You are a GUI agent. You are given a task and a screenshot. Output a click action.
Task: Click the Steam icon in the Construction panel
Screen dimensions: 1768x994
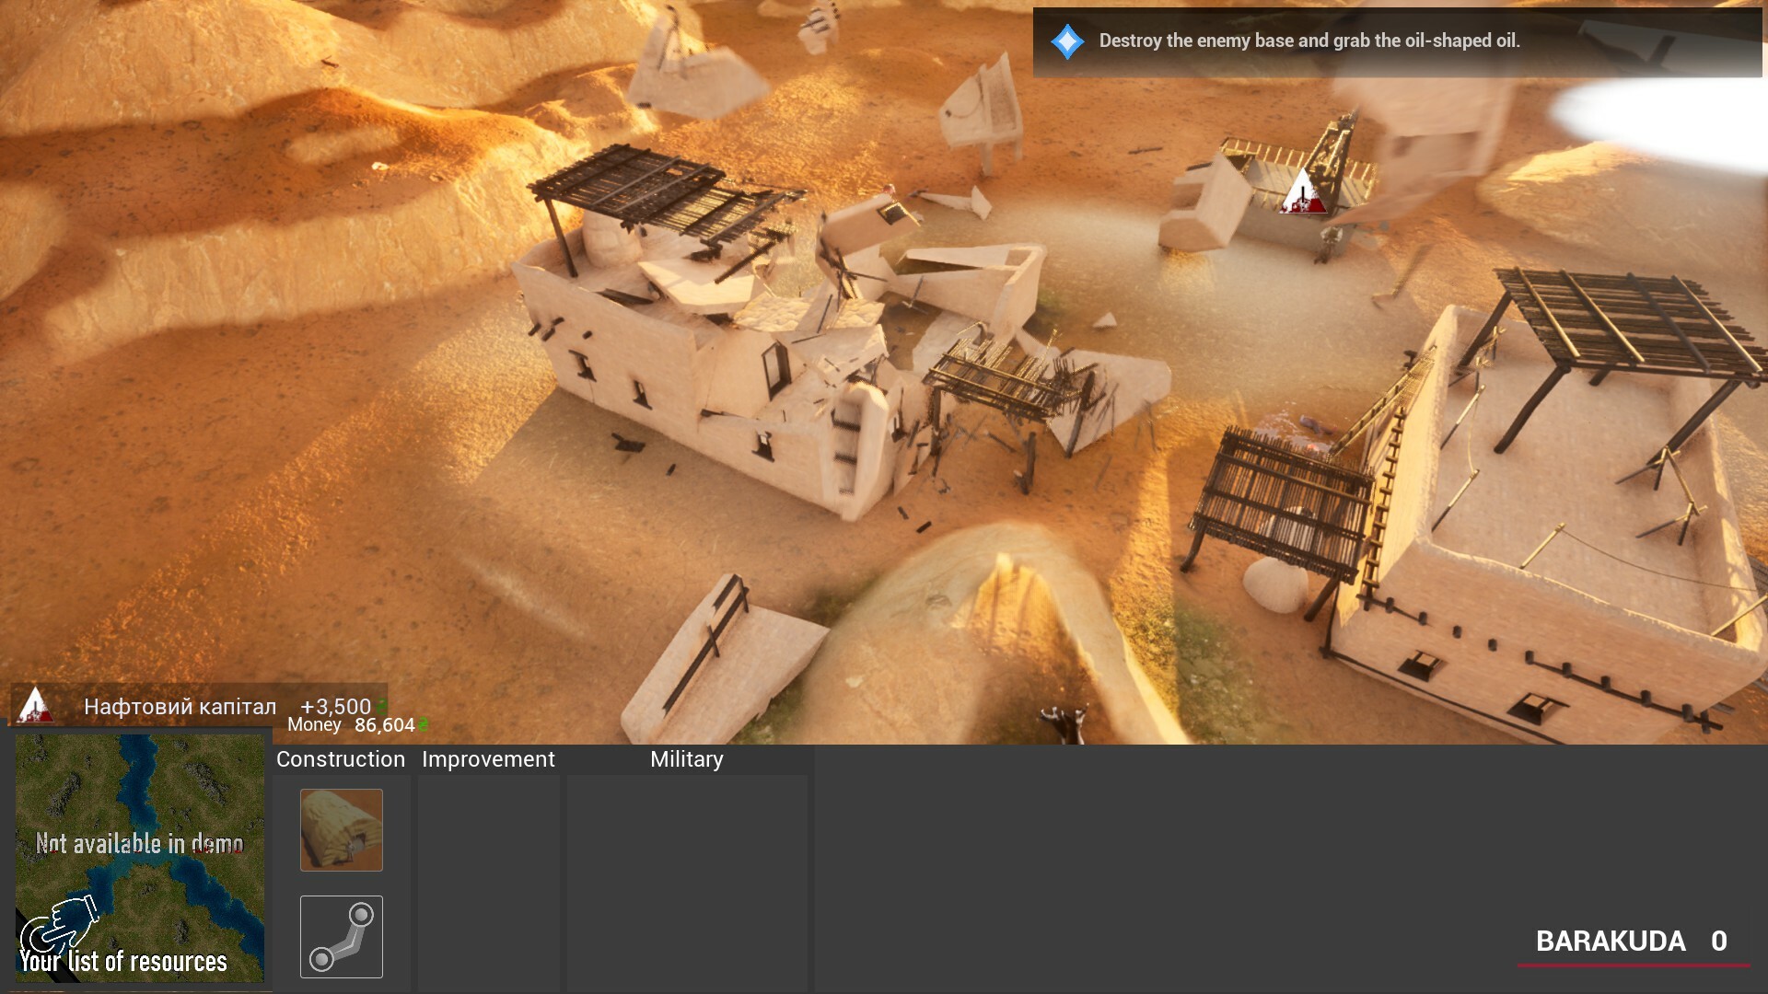(340, 936)
